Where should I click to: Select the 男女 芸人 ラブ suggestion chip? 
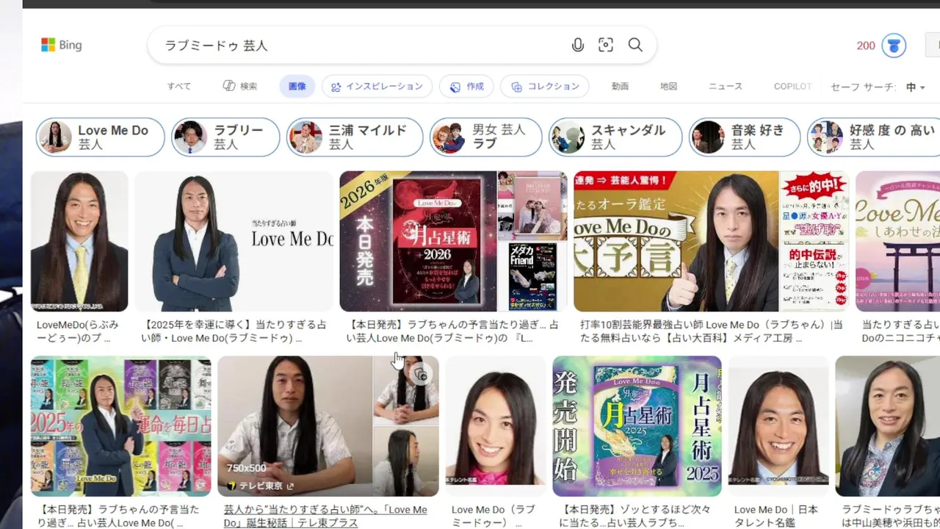click(486, 137)
